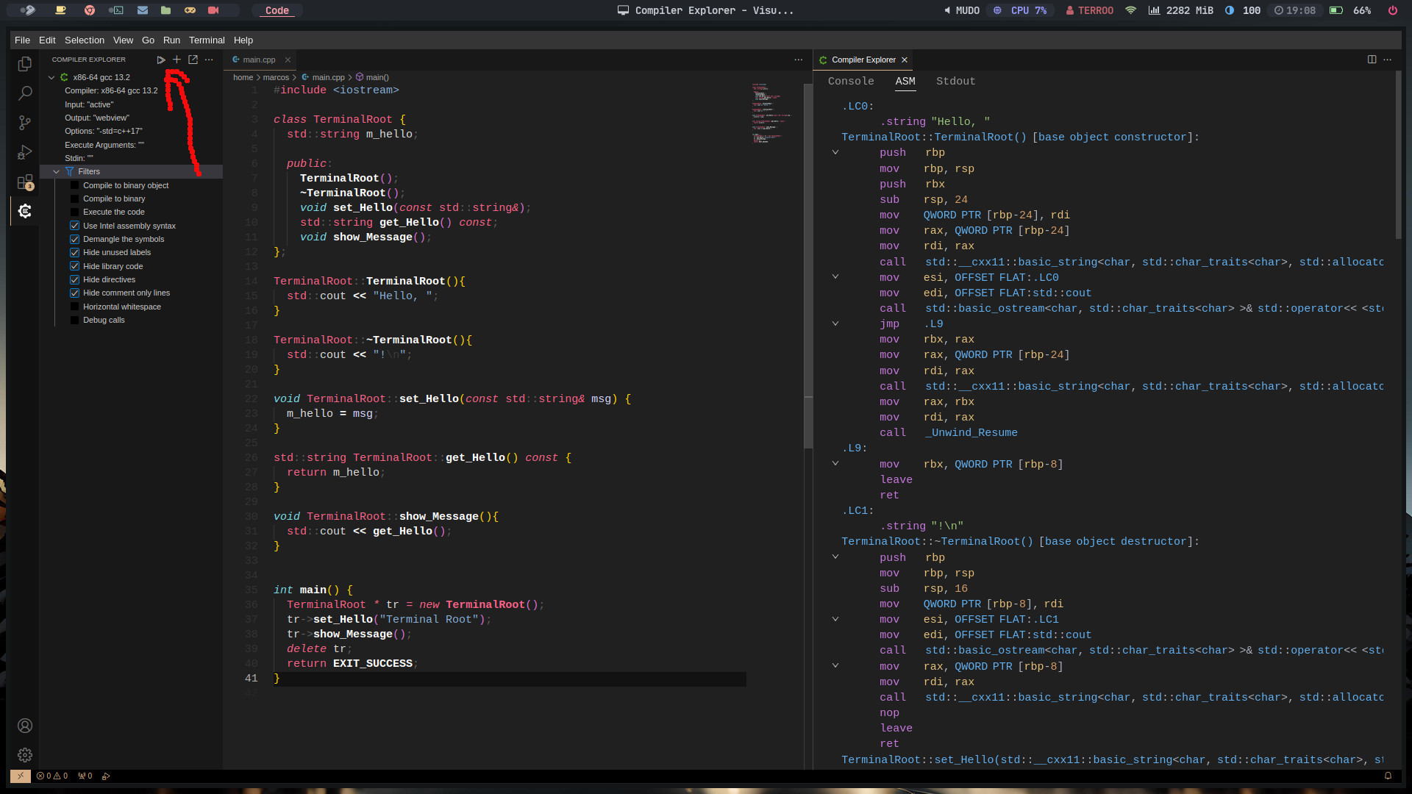The image size is (1412, 794).
Task: Open the Search view icon
Action: 24,93
